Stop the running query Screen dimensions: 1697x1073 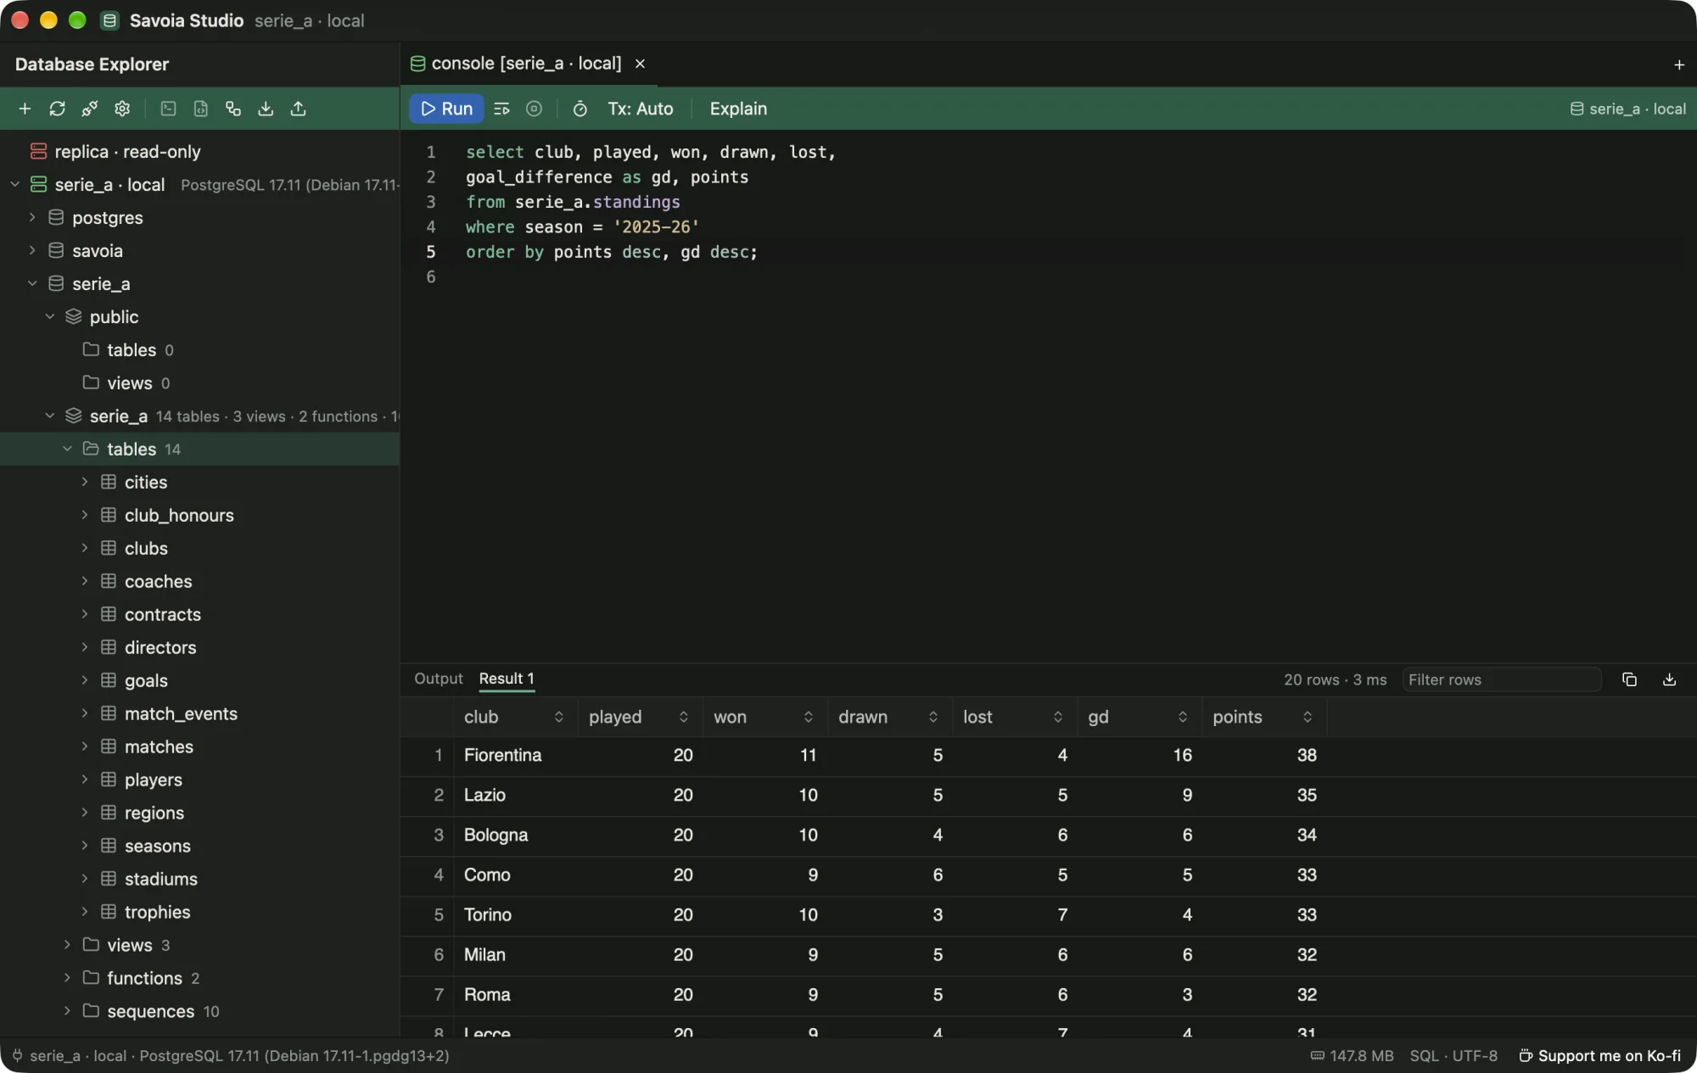(x=534, y=109)
